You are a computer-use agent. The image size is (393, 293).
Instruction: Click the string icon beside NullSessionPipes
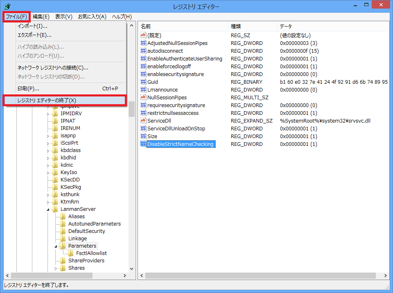pyautogui.click(x=143, y=97)
